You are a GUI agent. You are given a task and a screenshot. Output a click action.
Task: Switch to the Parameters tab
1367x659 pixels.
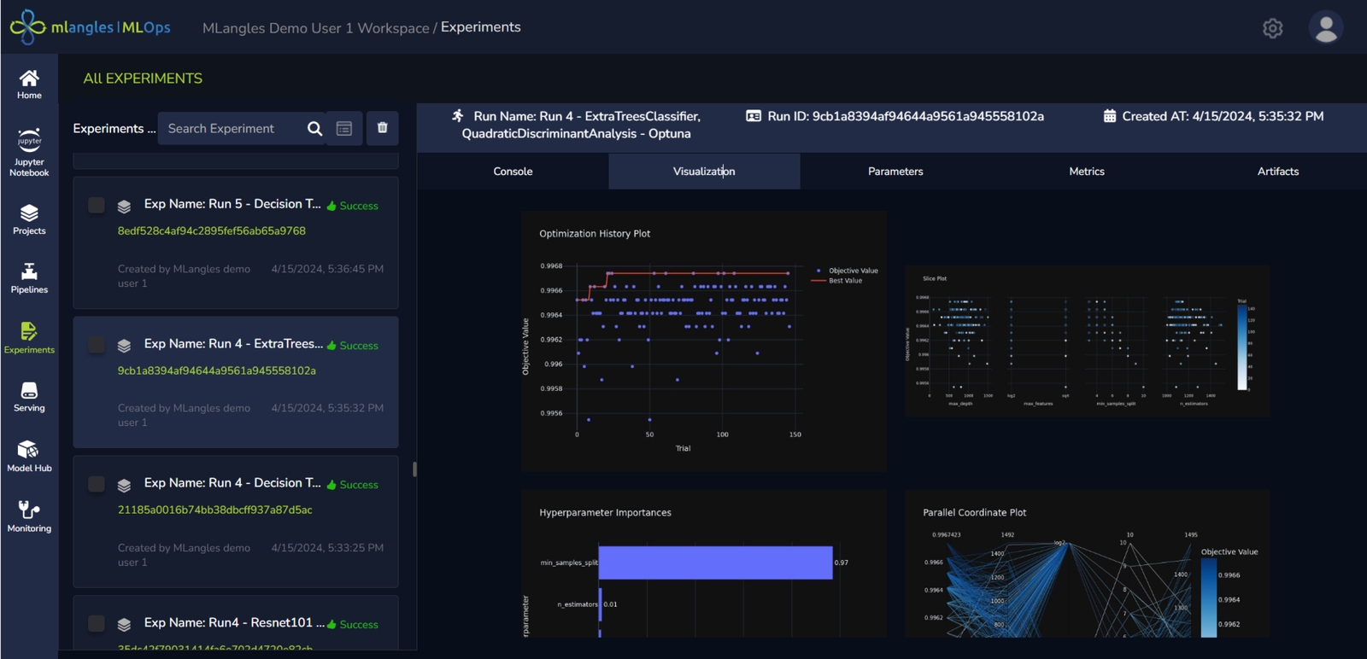[895, 172]
